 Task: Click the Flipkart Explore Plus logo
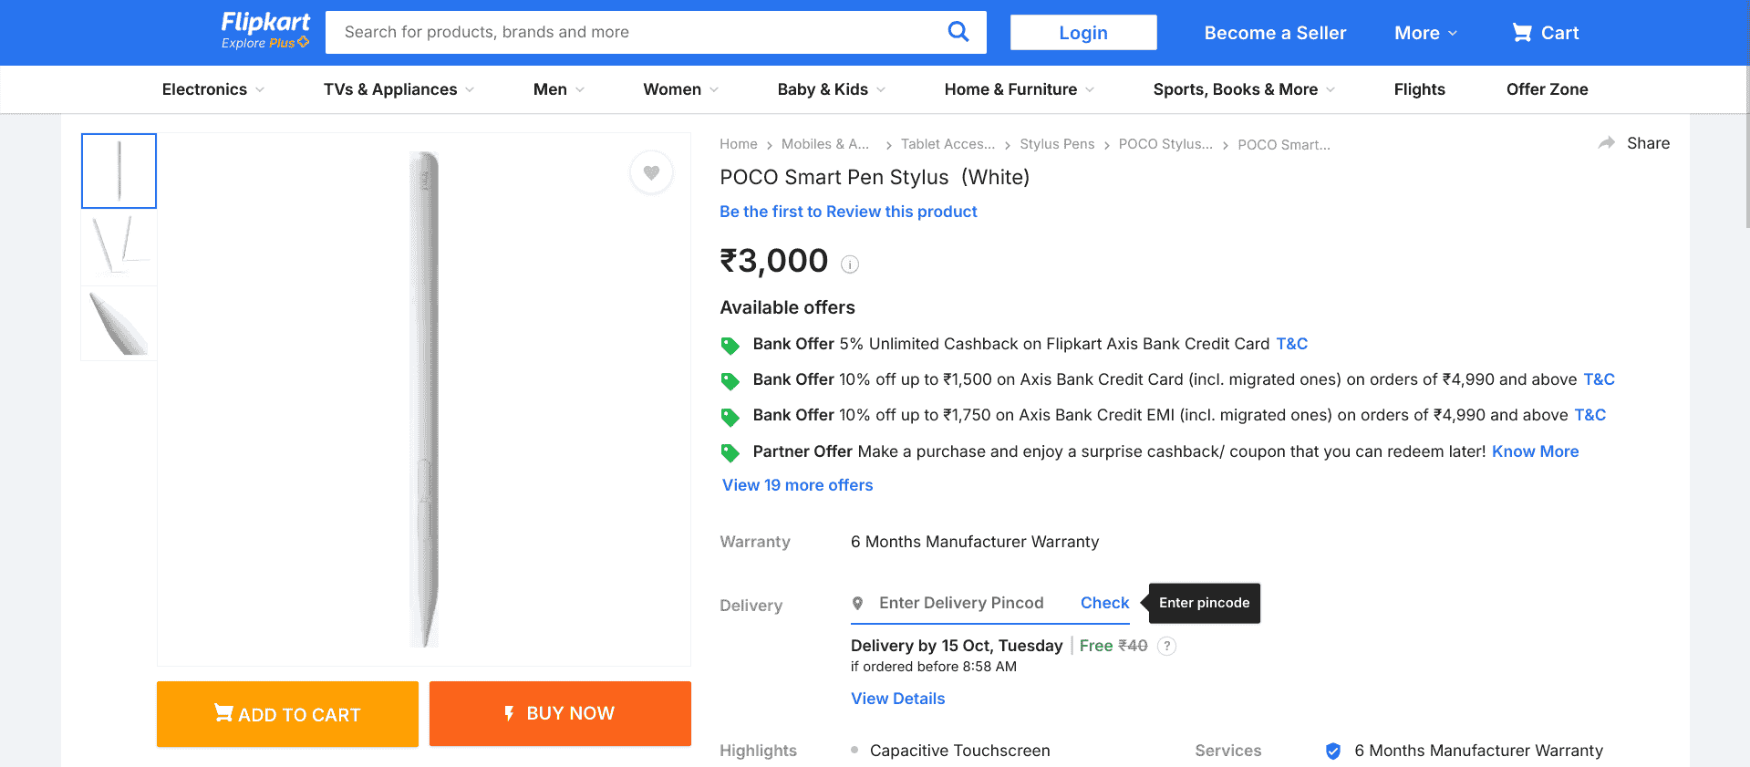[265, 31]
